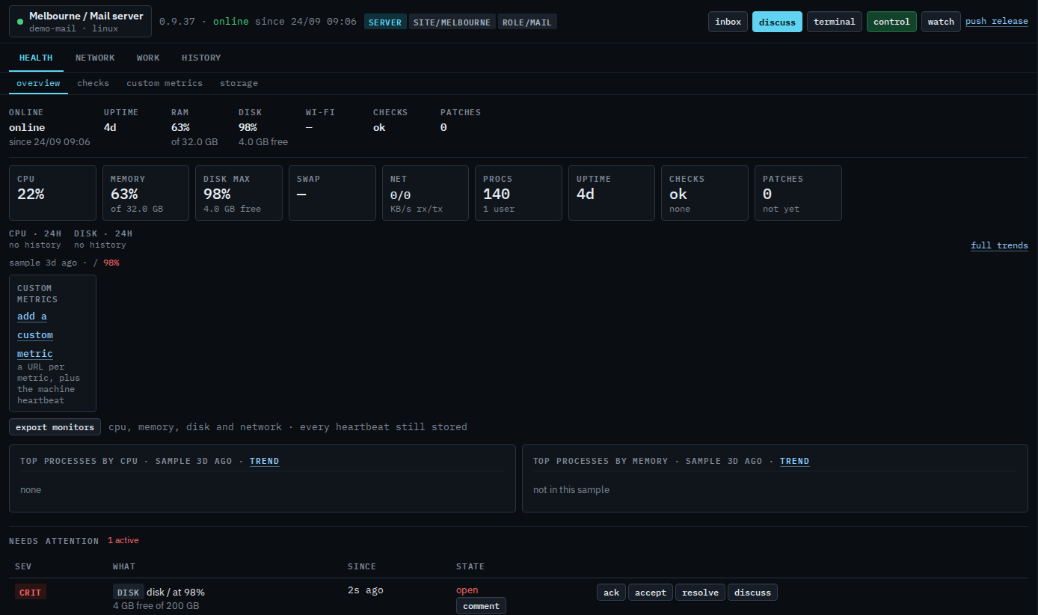
Task: Click the green control button
Action: click(x=891, y=22)
